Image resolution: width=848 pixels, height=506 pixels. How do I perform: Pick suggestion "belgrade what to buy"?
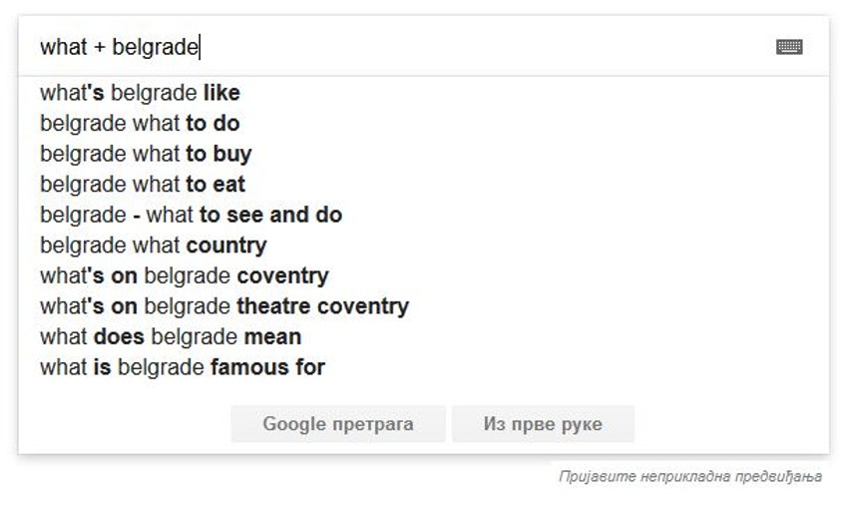146,155
